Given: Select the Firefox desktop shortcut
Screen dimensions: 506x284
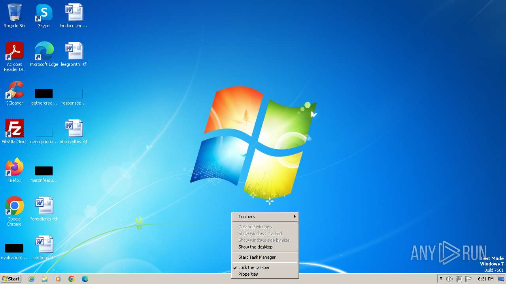Looking at the screenshot, I should (x=14, y=170).
